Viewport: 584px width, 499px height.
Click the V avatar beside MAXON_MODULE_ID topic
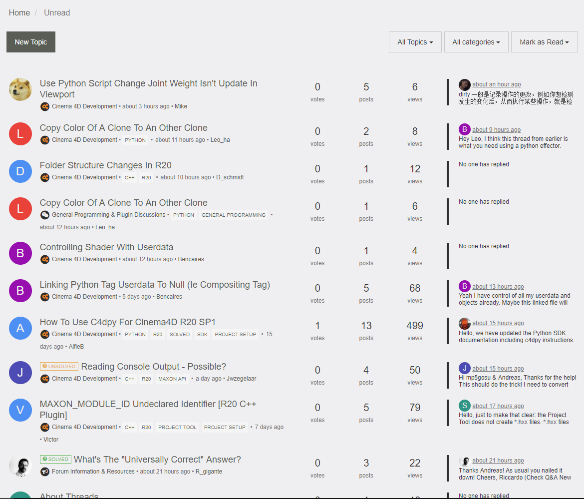pyautogui.click(x=20, y=410)
